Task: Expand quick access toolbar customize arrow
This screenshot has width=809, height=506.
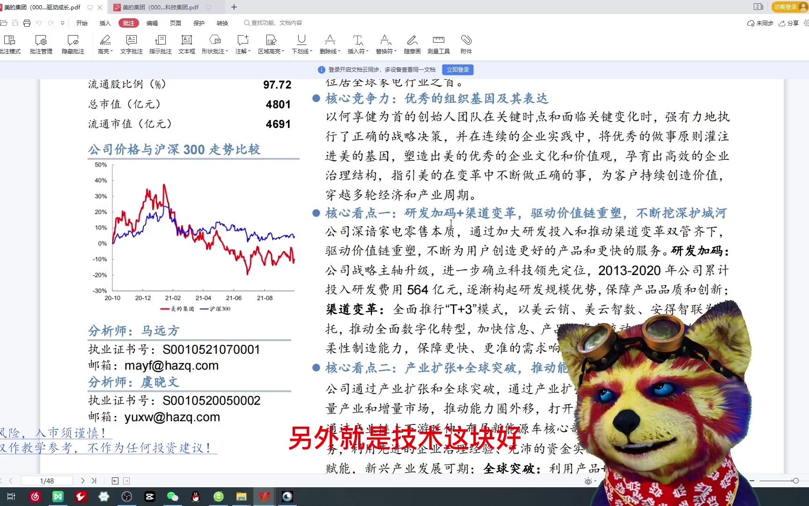Action: tap(62, 23)
